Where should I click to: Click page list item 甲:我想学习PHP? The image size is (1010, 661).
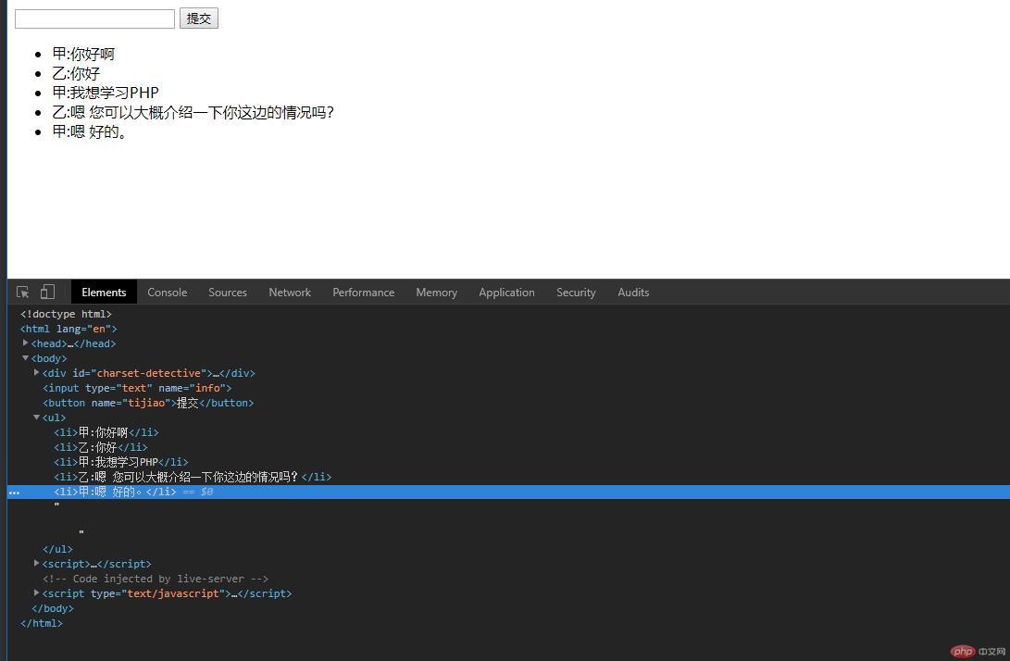106,93
